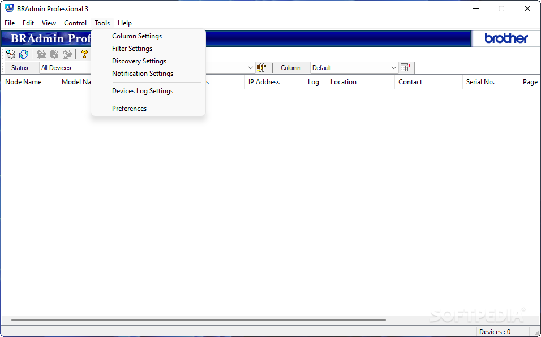
Task: Click the third grayed device toolbar icon
Action: pos(67,54)
